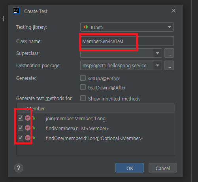
Task: Click the empty Superclass field
Action: click(117, 53)
